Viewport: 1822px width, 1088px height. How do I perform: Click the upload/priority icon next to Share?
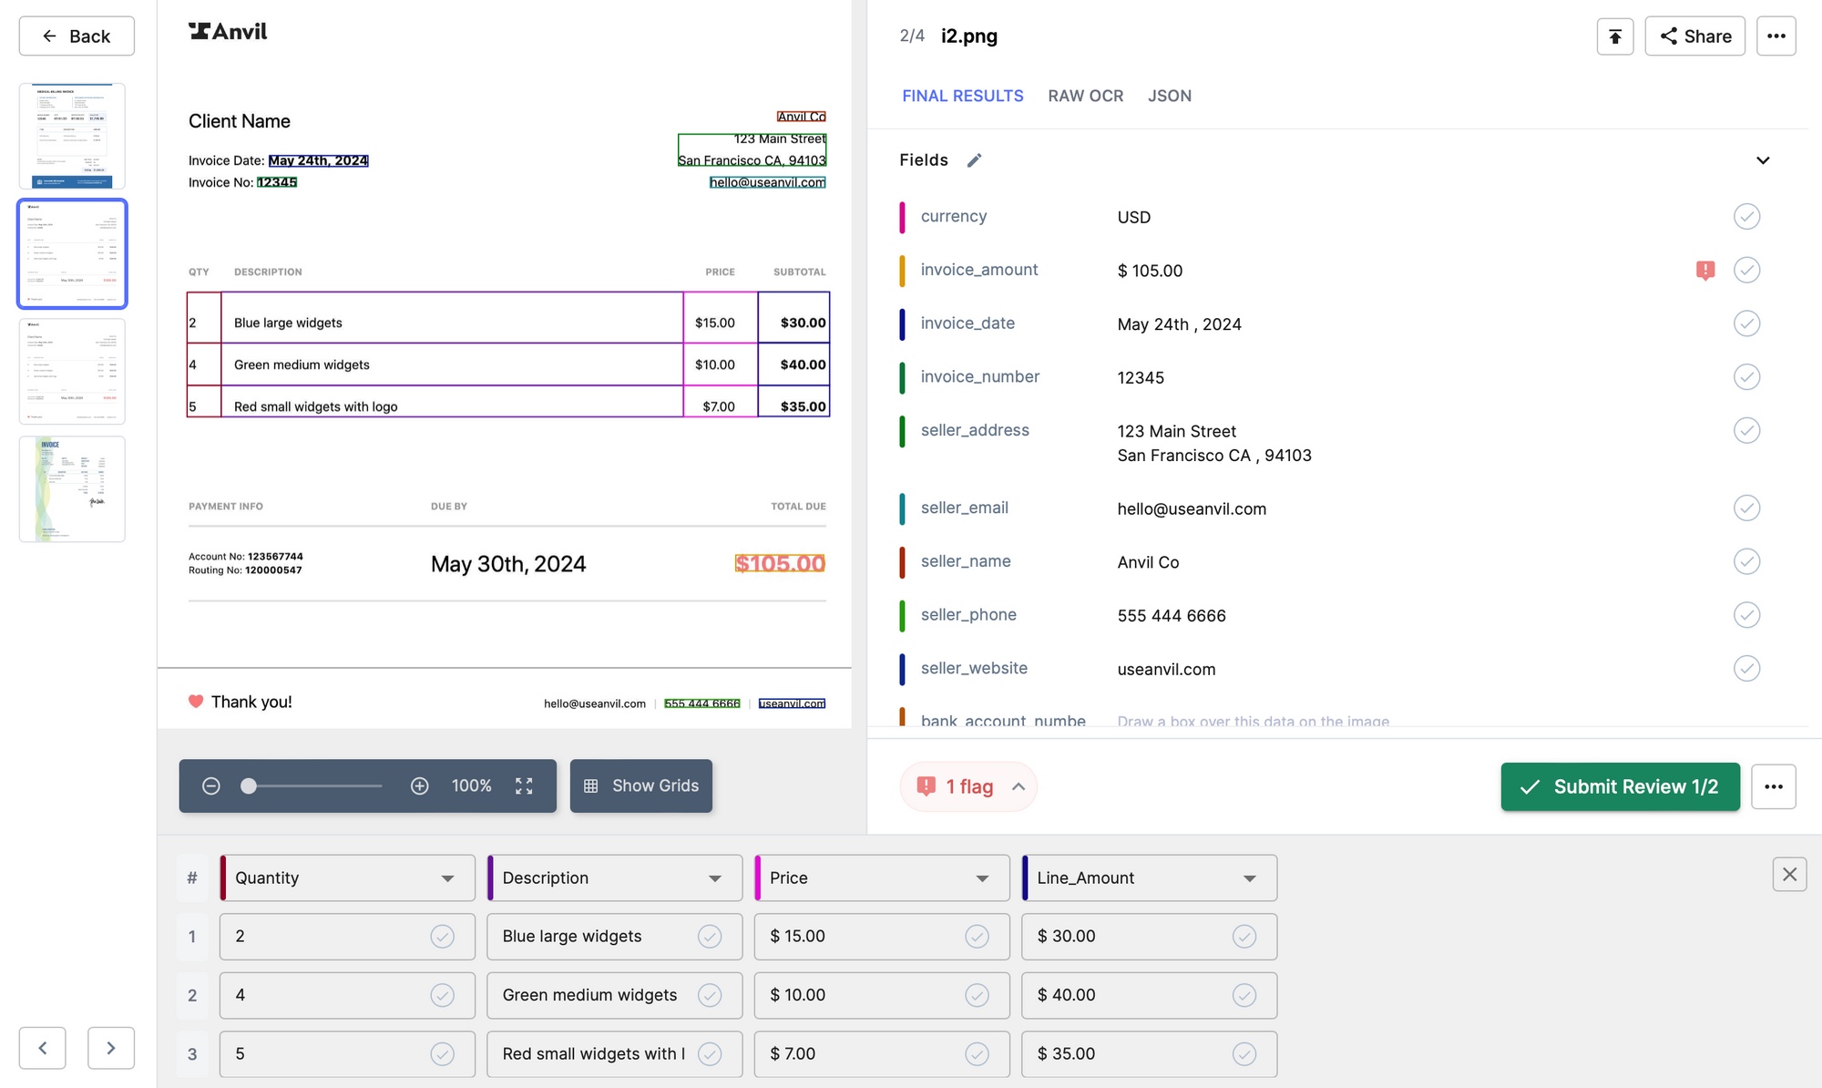[1615, 35]
